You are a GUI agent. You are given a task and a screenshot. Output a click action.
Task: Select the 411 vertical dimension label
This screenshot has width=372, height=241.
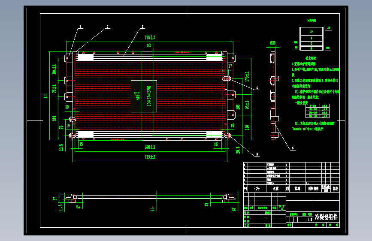(x=45, y=96)
